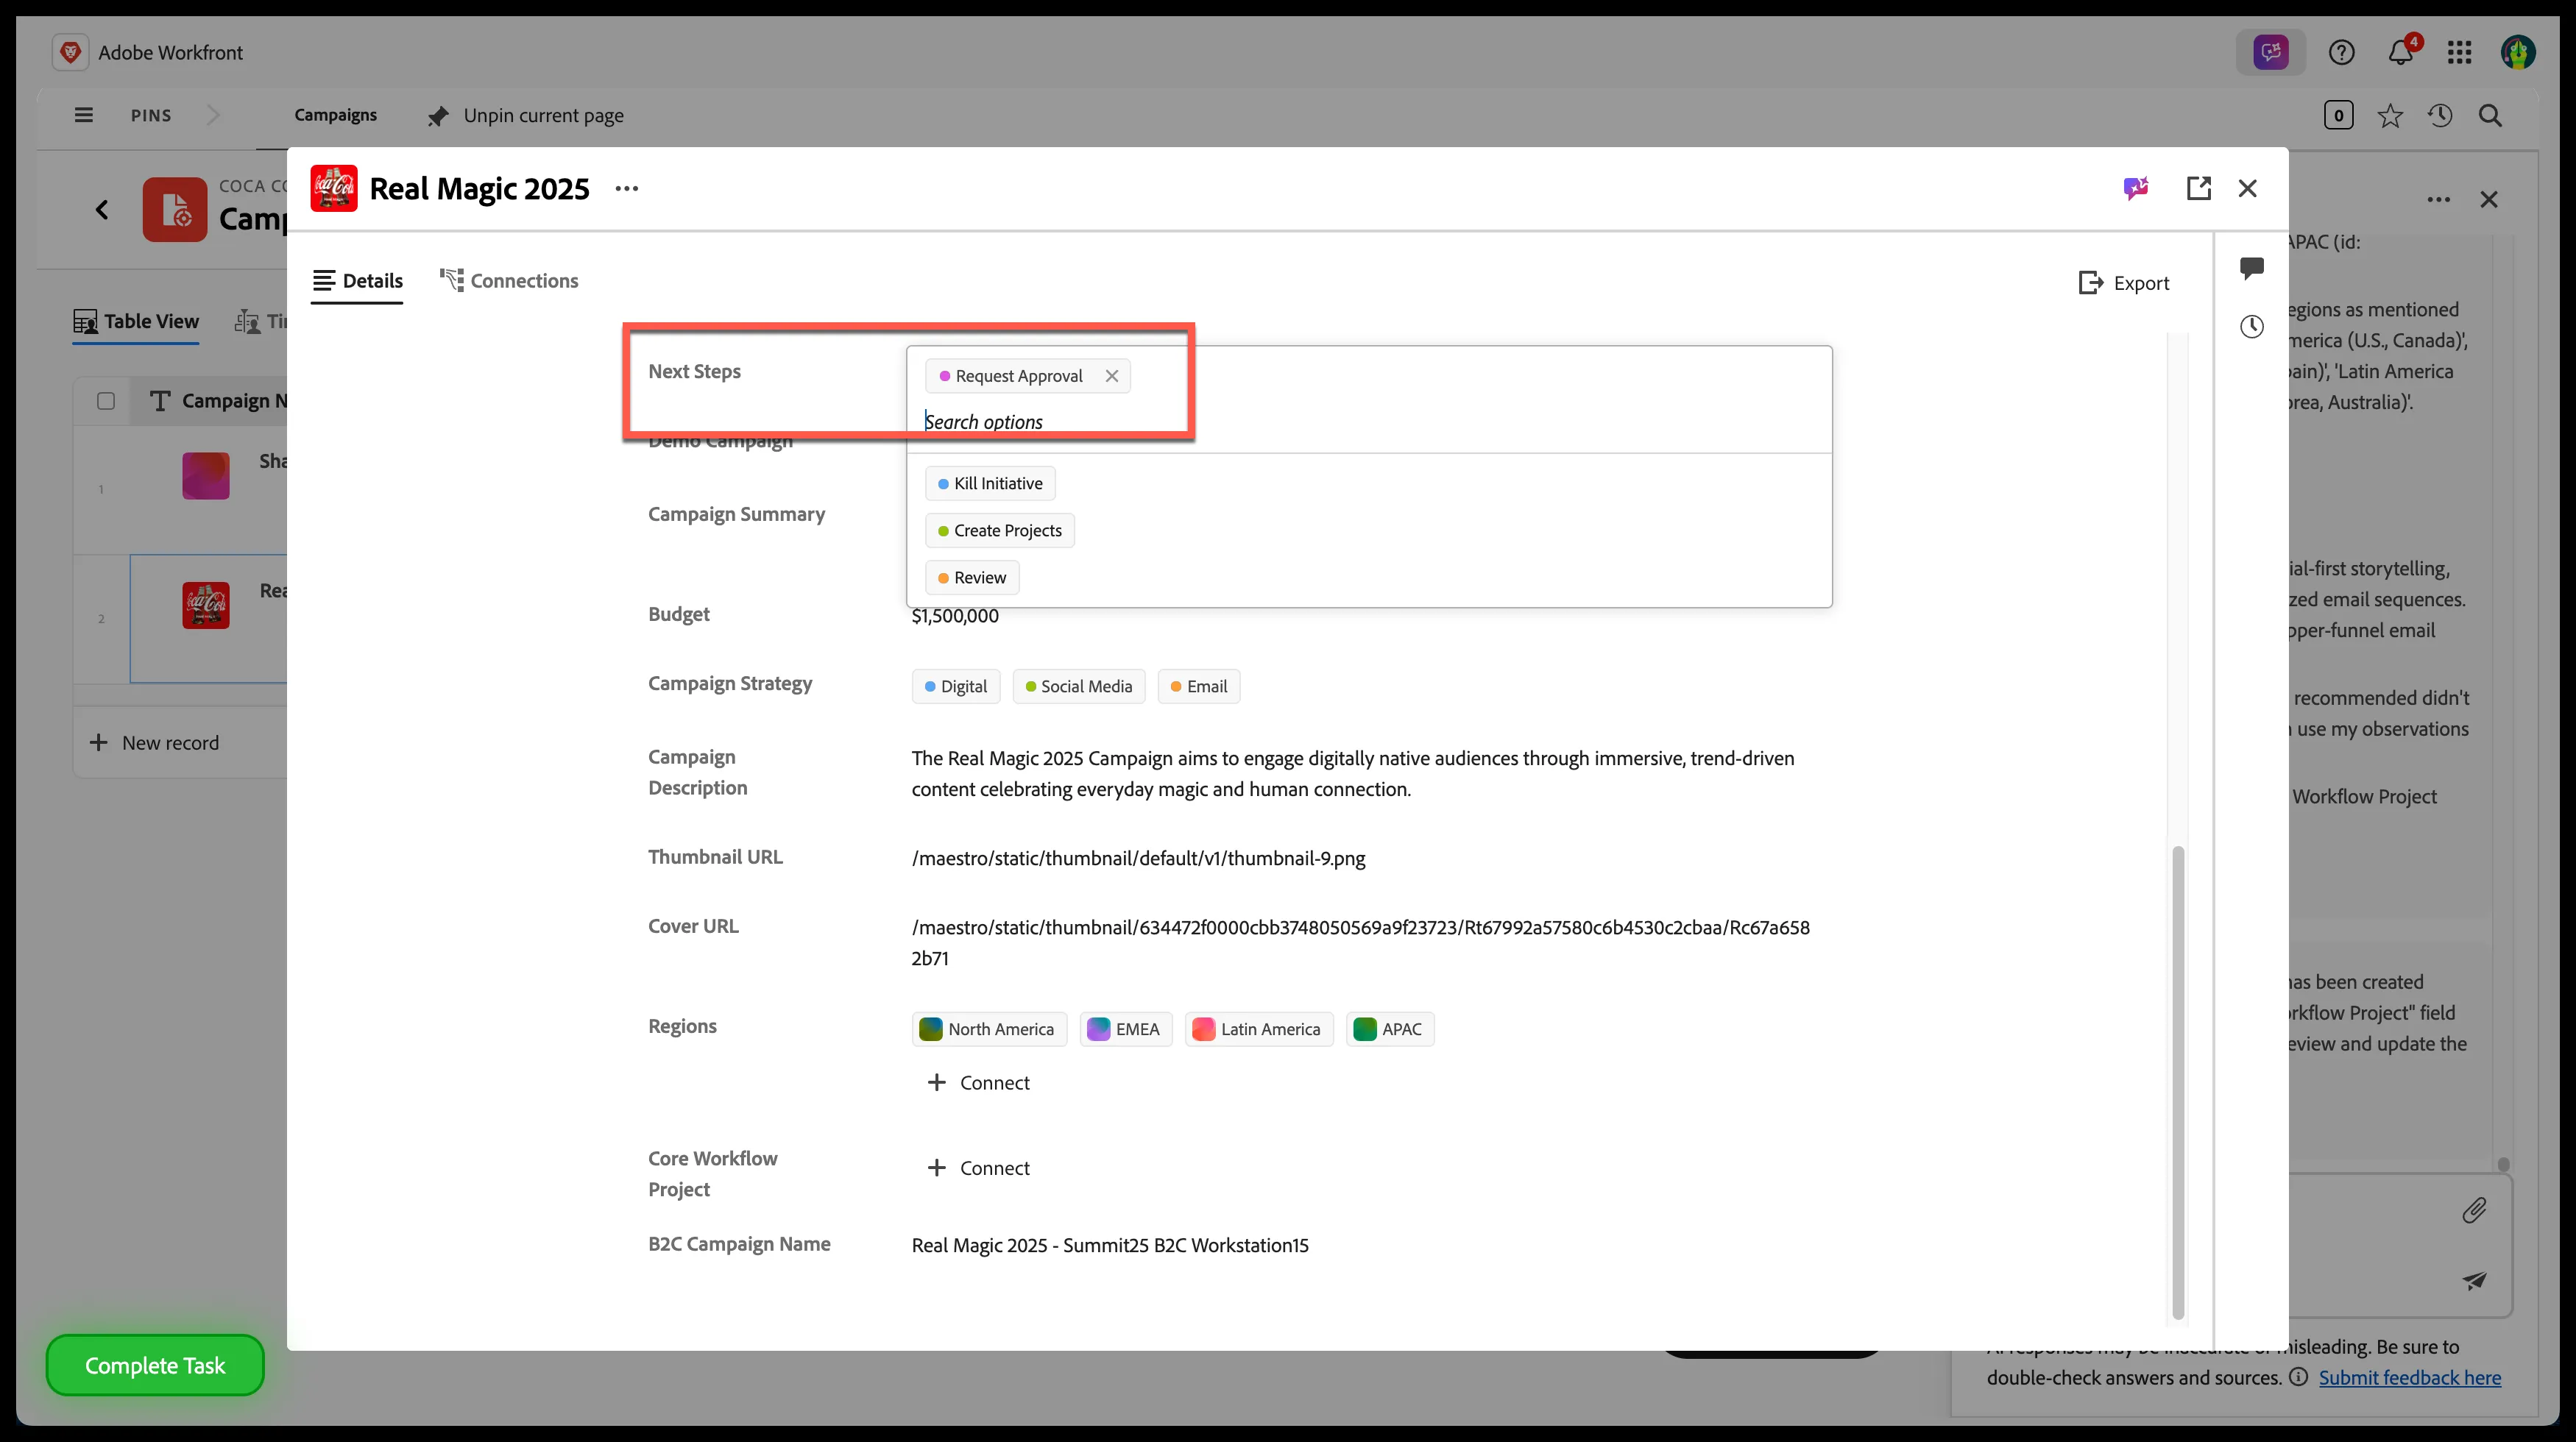2576x1442 pixels.
Task: Open the assistant panel more options menu
Action: [2438, 200]
